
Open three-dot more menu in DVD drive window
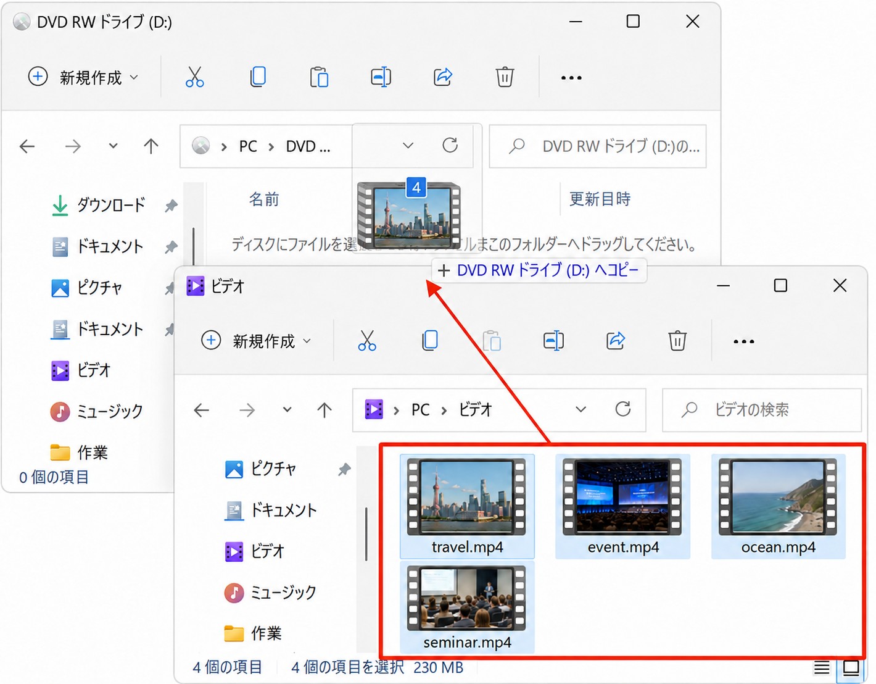point(571,78)
